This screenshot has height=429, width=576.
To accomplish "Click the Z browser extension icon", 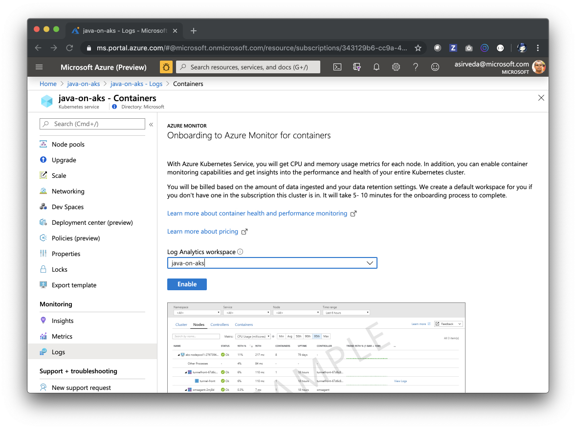I will click(453, 48).
